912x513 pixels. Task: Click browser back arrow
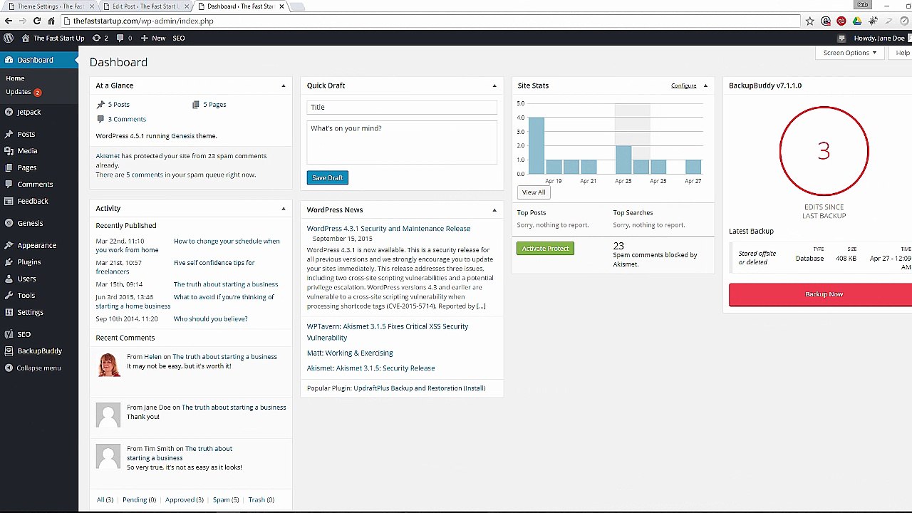pos(9,21)
